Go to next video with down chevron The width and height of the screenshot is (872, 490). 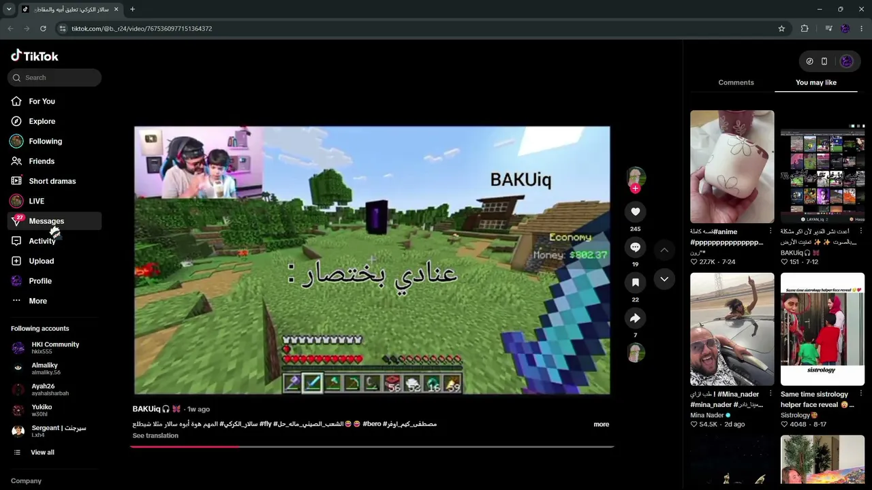click(664, 279)
